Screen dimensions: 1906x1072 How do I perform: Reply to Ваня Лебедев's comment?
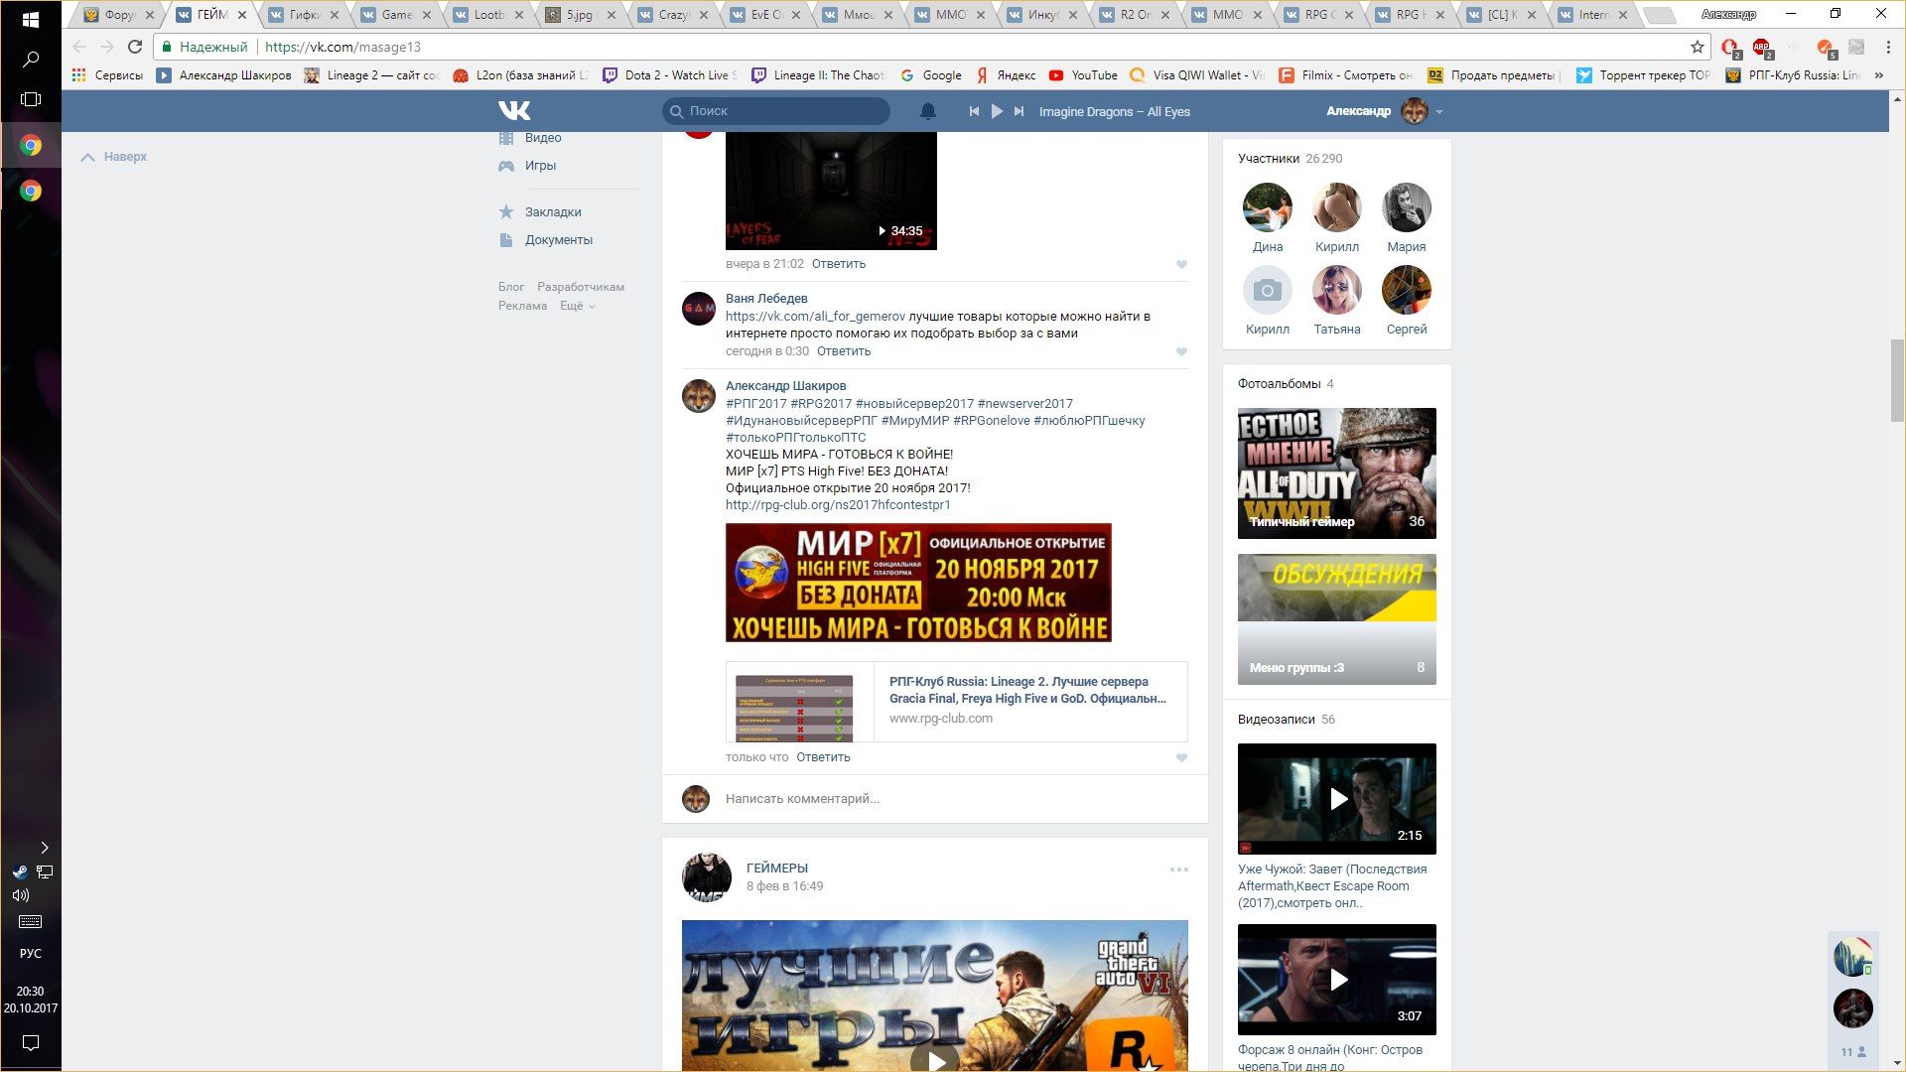pyautogui.click(x=844, y=351)
